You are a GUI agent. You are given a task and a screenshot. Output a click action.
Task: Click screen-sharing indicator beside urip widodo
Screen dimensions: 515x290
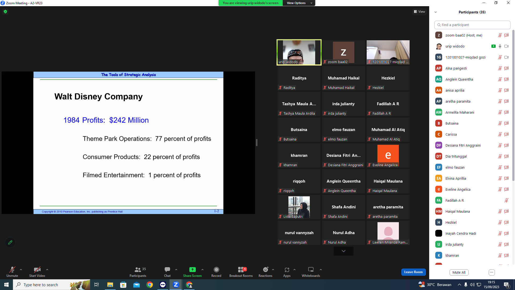click(493, 46)
